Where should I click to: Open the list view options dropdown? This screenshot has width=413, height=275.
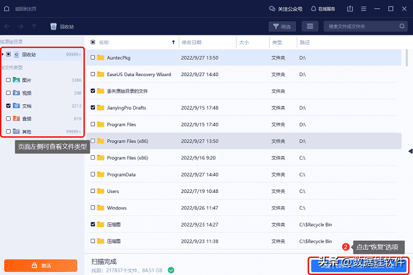pyautogui.click(x=310, y=27)
